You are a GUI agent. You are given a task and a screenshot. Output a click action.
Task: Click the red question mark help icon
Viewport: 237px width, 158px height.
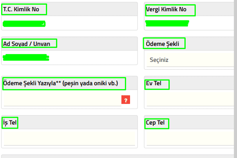click(126, 100)
